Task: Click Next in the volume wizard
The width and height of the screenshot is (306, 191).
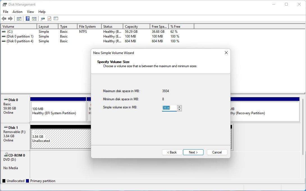Action: pyautogui.click(x=193, y=152)
